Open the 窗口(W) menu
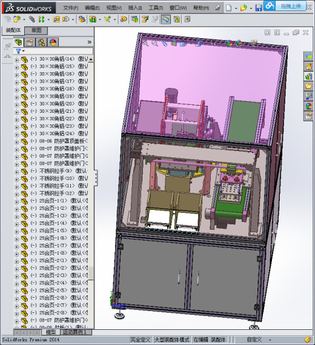 point(178,8)
